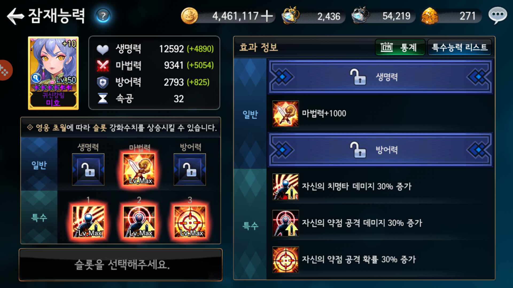Unlock the 방어력 slot in the left grid
Image resolution: width=513 pixels, height=288 pixels.
click(190, 169)
